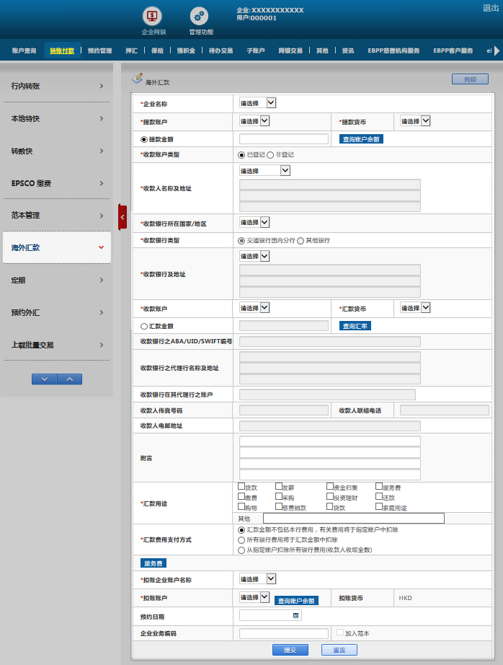Screen dimensions: 503x665
Task: Expand the 行内转账 sidebar chevron
Action: (x=101, y=86)
